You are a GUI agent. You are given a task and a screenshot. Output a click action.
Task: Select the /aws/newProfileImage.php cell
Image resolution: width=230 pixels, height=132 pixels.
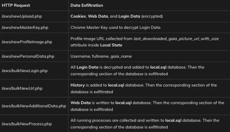click(x=27, y=42)
